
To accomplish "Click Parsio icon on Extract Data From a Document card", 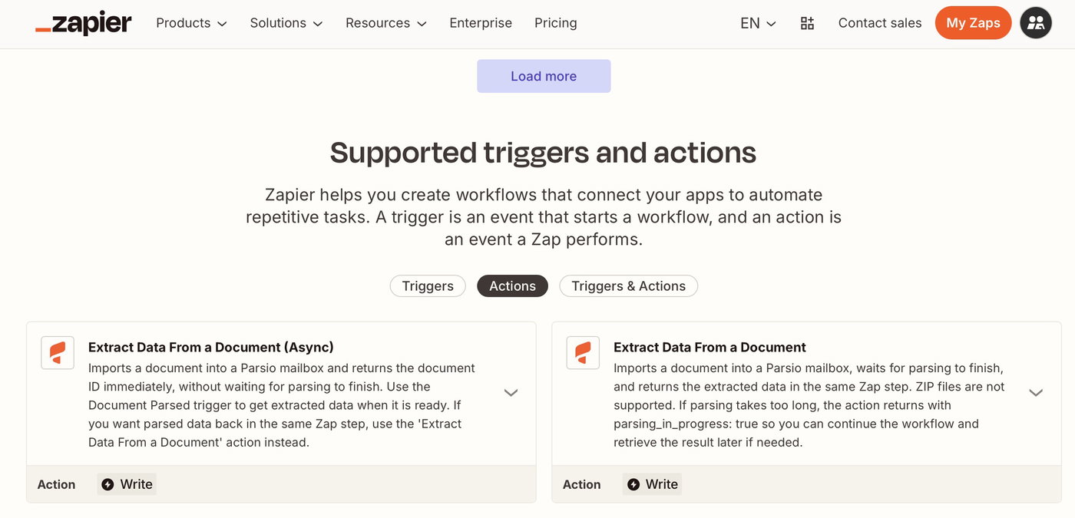I will pos(583,353).
